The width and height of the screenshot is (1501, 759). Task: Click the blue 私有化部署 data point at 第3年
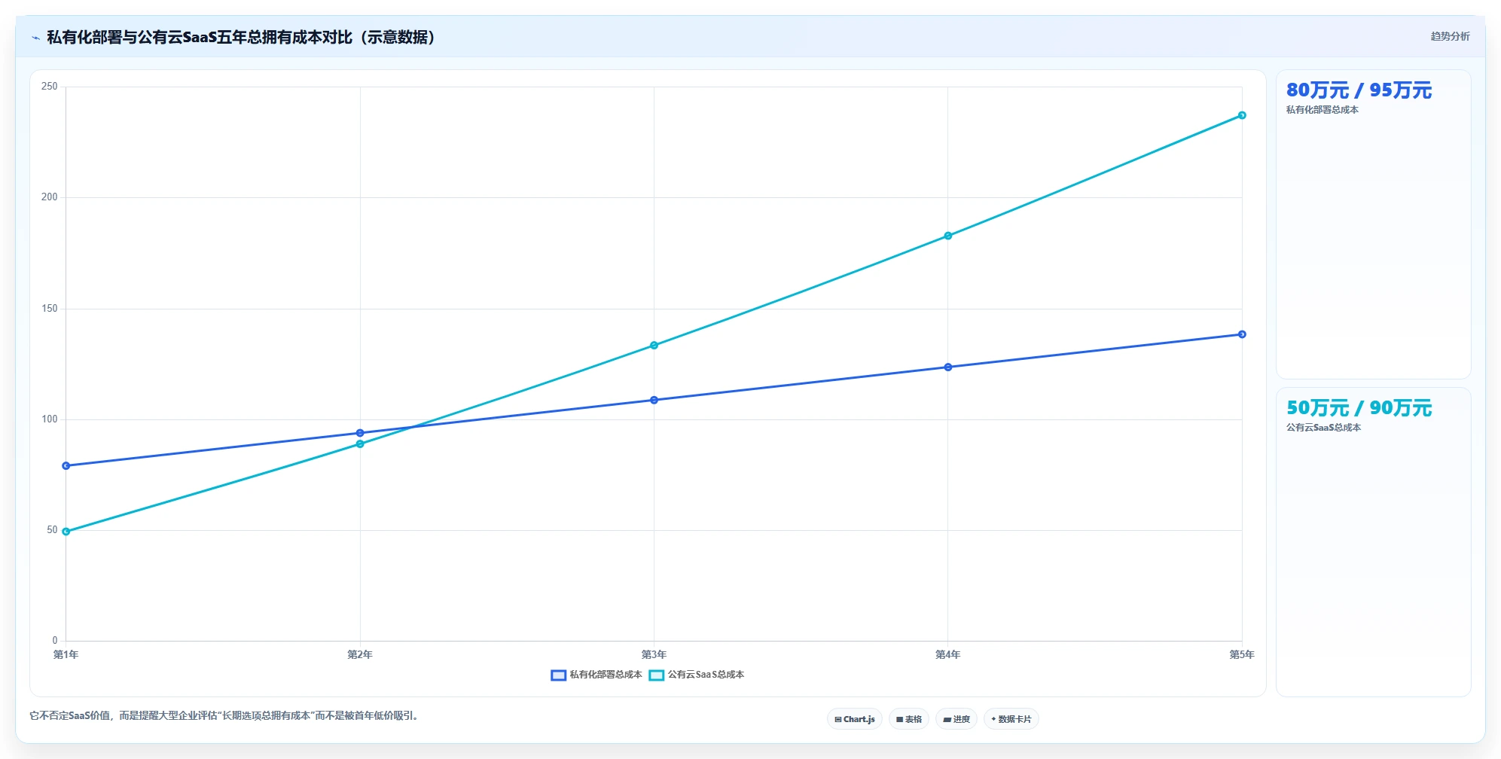click(654, 400)
